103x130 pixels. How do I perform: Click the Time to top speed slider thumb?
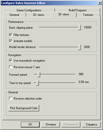pos(37,83)
